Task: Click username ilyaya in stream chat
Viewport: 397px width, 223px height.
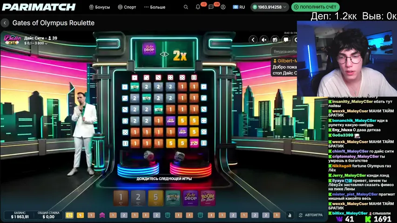Action: (x=338, y=181)
